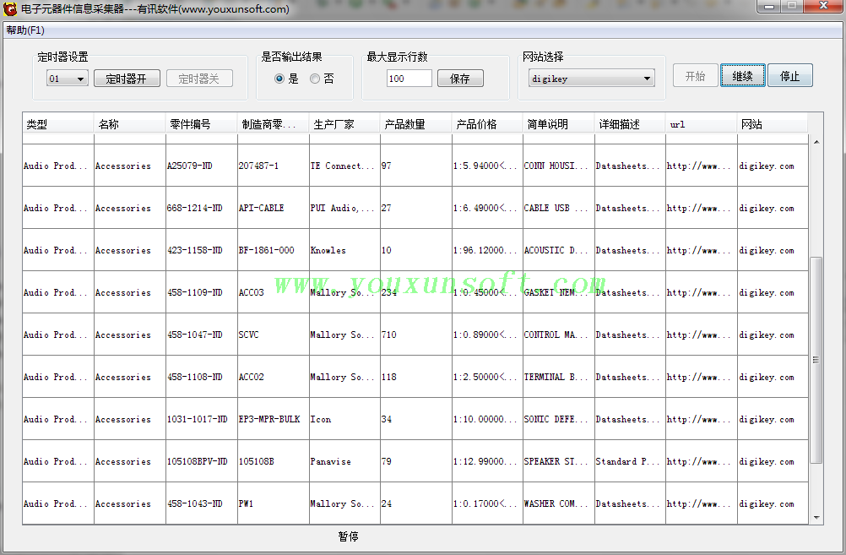
Task: Select the TERMINAL B... description cell
Action: 558,377
